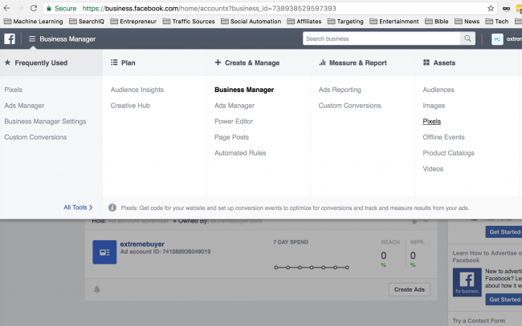The image size is (522, 326).
Task: Open Ads Manager under Frequently Used
Action: click(x=24, y=106)
